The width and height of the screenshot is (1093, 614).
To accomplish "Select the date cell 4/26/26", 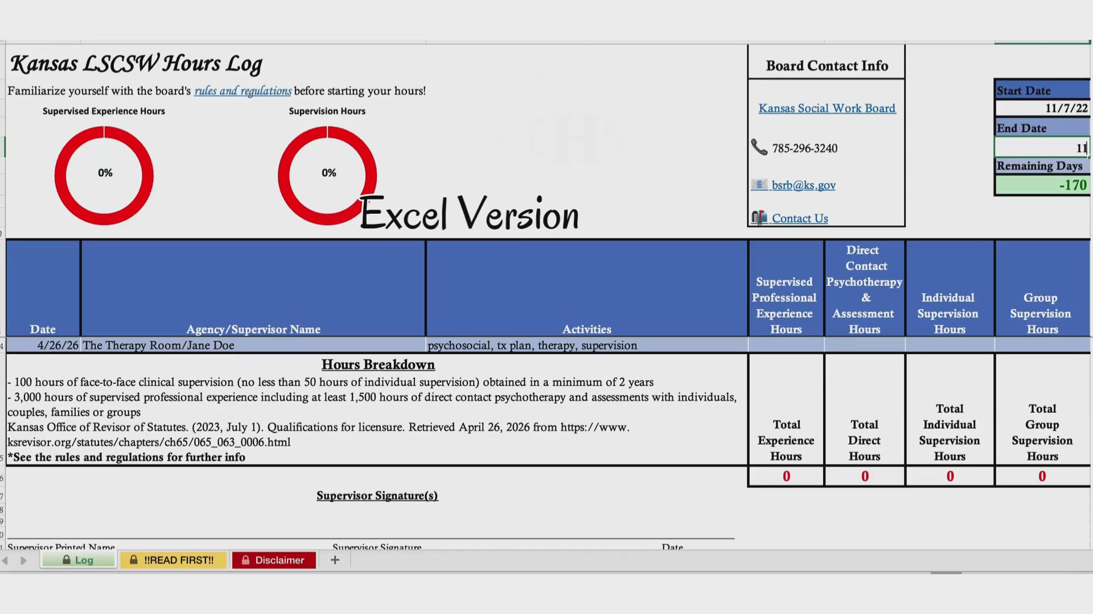I will click(x=43, y=345).
